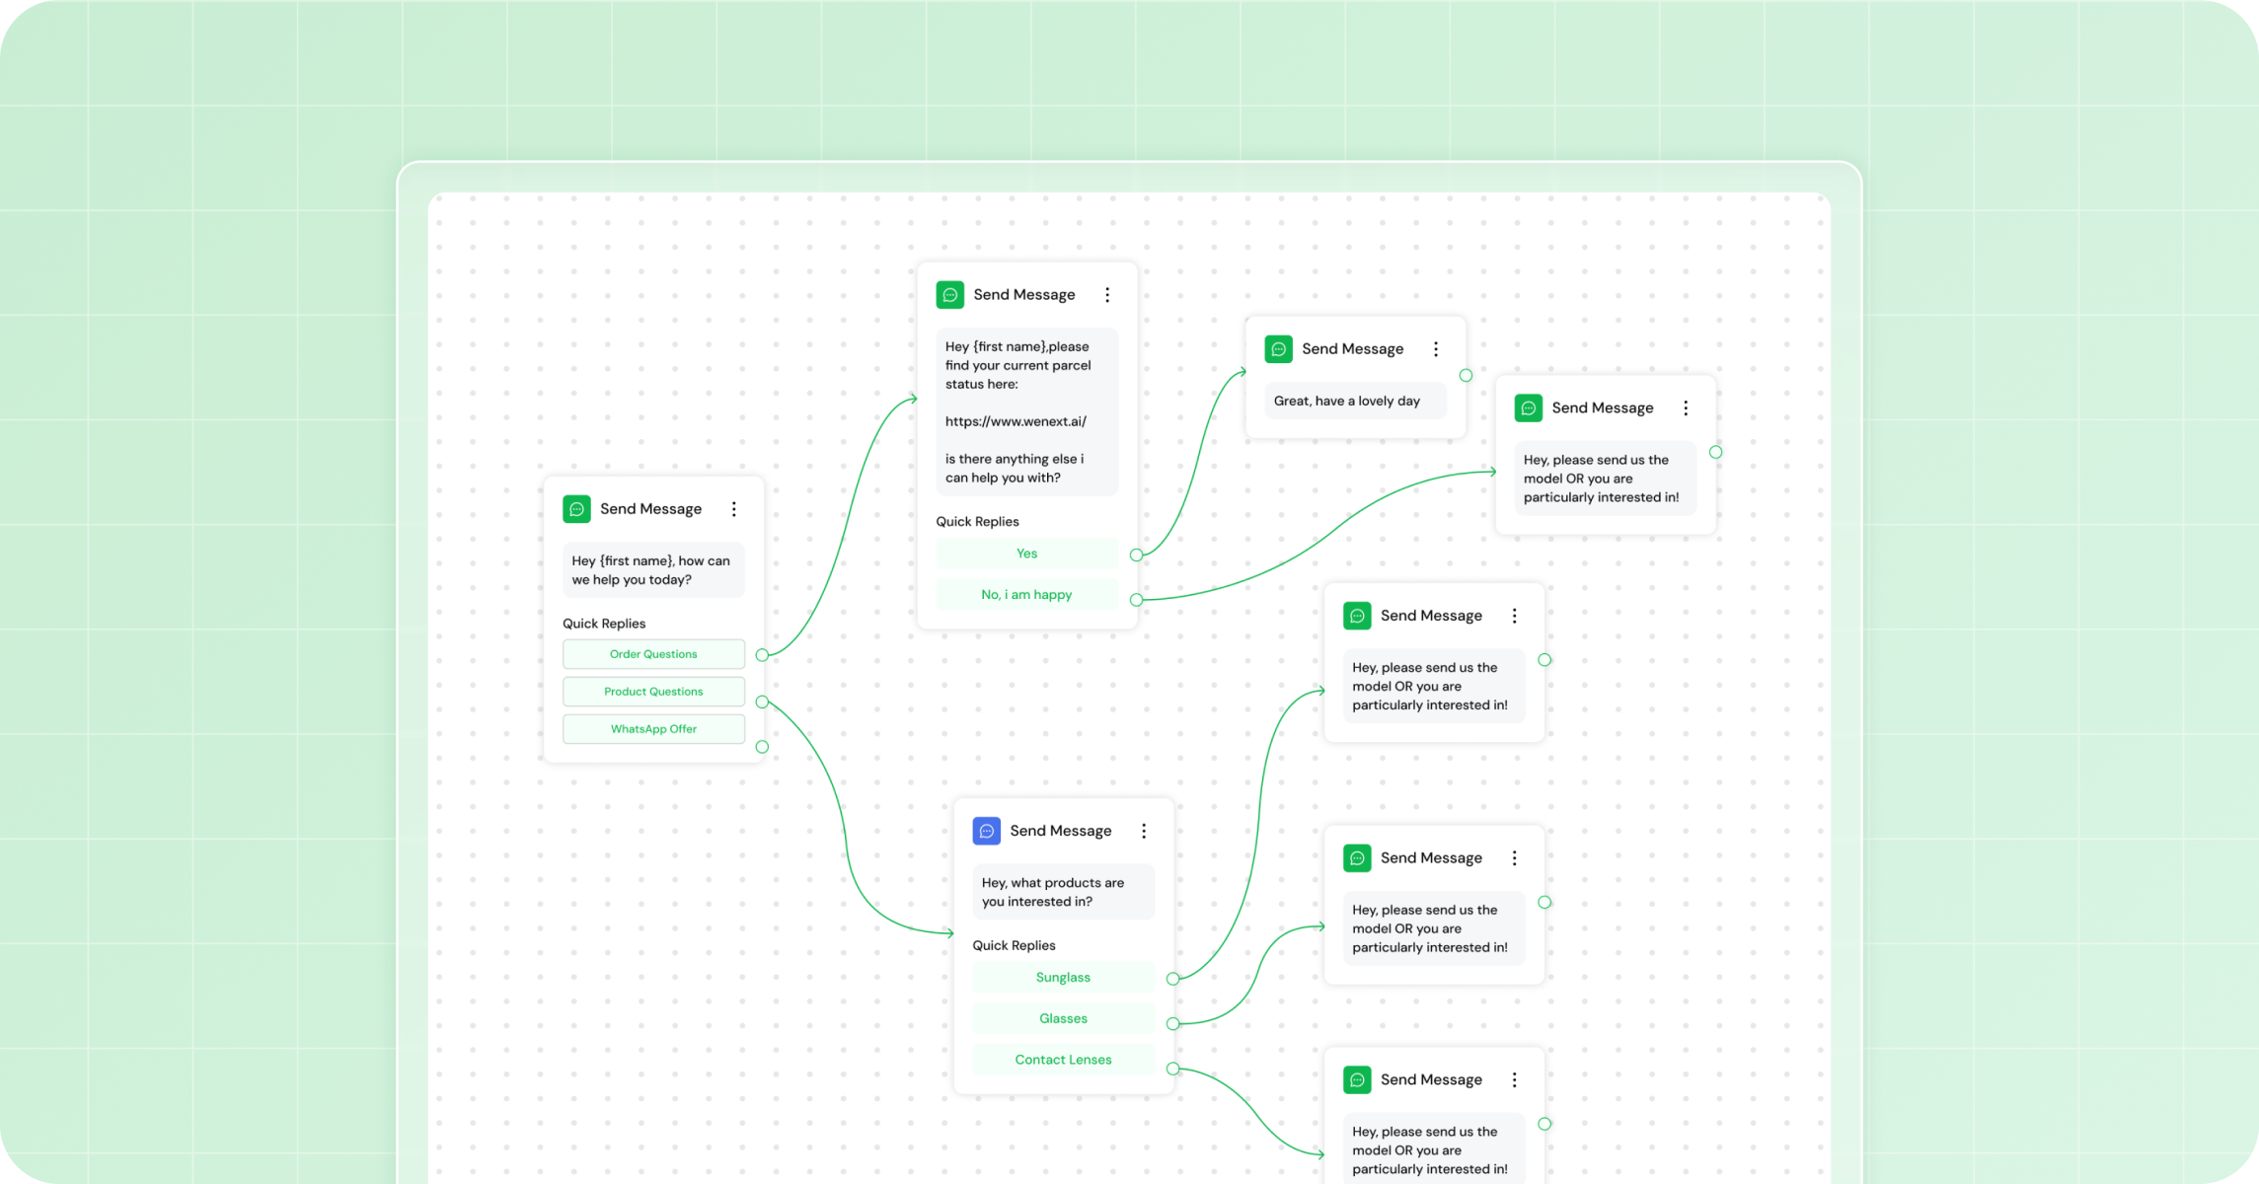Open three-dot menu on 'how can we help' node
Viewport: 2259px width, 1184px height.
(x=733, y=509)
